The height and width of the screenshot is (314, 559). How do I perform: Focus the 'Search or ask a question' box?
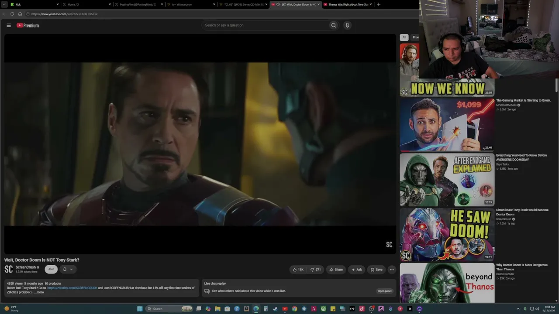[x=266, y=25]
